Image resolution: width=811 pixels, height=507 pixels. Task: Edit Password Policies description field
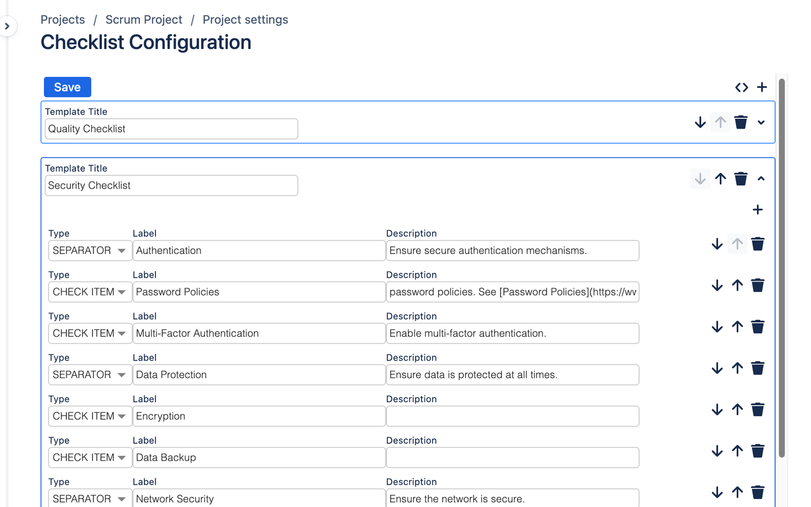513,292
